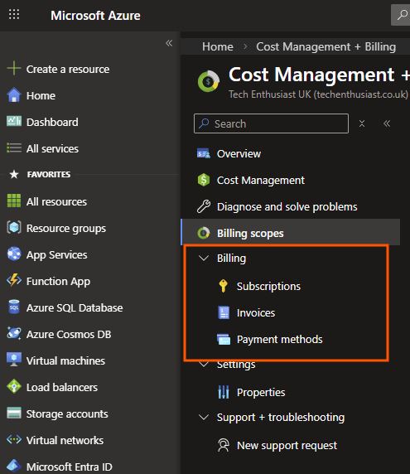Click the Azure Cosmos DB planet icon
The image size is (410, 474).
pyautogui.click(x=14, y=333)
